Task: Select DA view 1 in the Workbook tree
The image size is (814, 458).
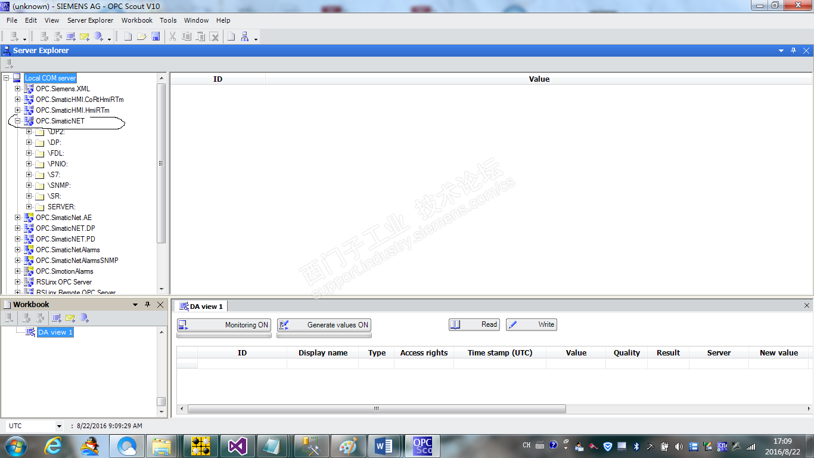Action: 55,332
